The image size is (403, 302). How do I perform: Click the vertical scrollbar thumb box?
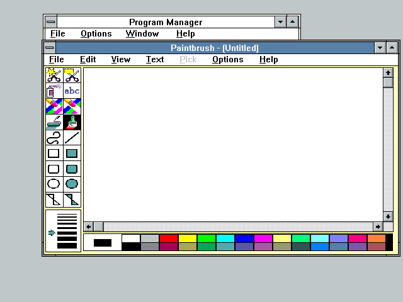[388, 82]
